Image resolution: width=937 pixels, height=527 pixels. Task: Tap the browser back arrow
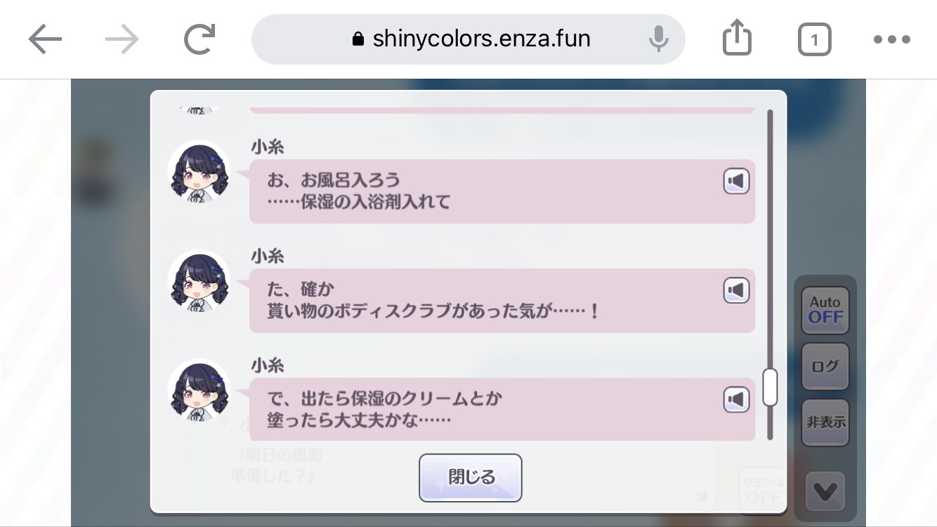[45, 40]
